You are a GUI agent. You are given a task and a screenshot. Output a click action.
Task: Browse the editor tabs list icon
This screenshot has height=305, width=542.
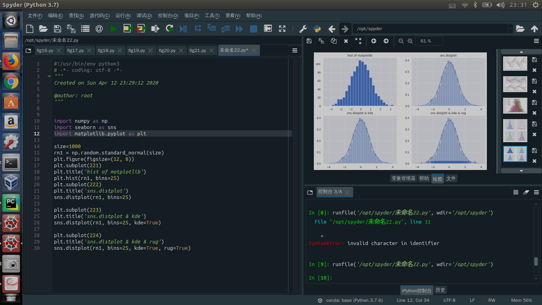click(28, 50)
